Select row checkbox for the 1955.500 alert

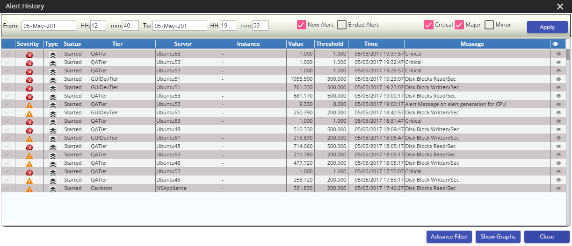[x=7, y=79]
